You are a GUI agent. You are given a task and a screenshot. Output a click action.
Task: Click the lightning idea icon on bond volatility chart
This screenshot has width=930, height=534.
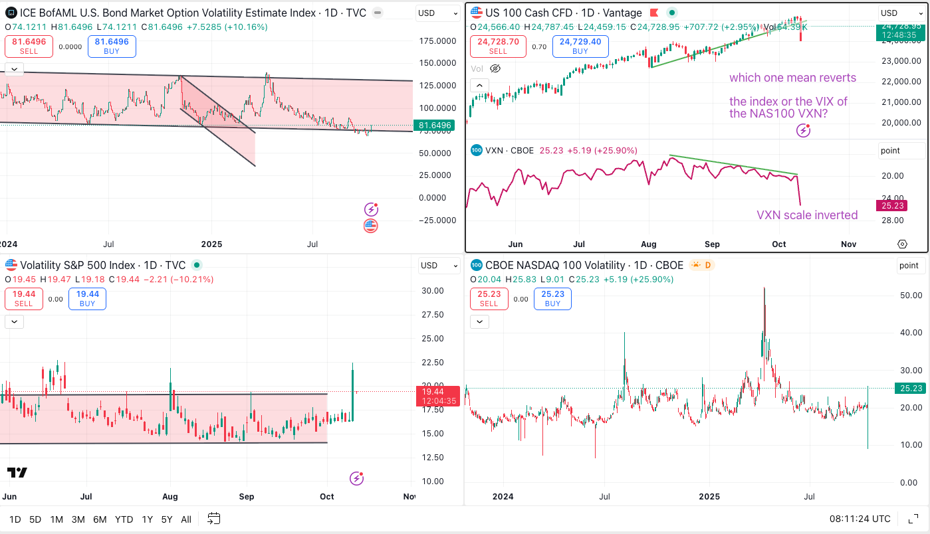click(x=372, y=209)
